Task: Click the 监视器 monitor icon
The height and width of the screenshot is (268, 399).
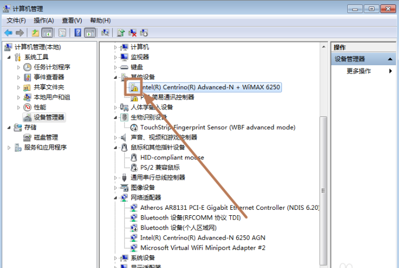Action: 124,57
